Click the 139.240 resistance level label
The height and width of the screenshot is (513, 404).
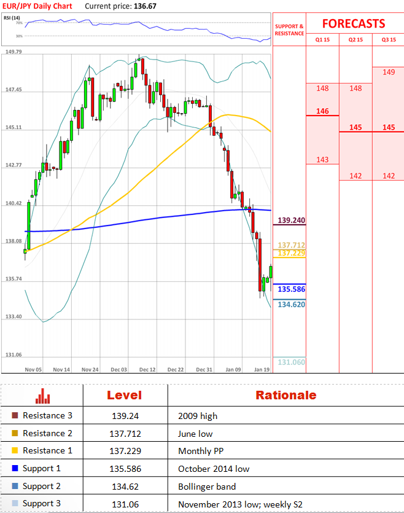291,220
